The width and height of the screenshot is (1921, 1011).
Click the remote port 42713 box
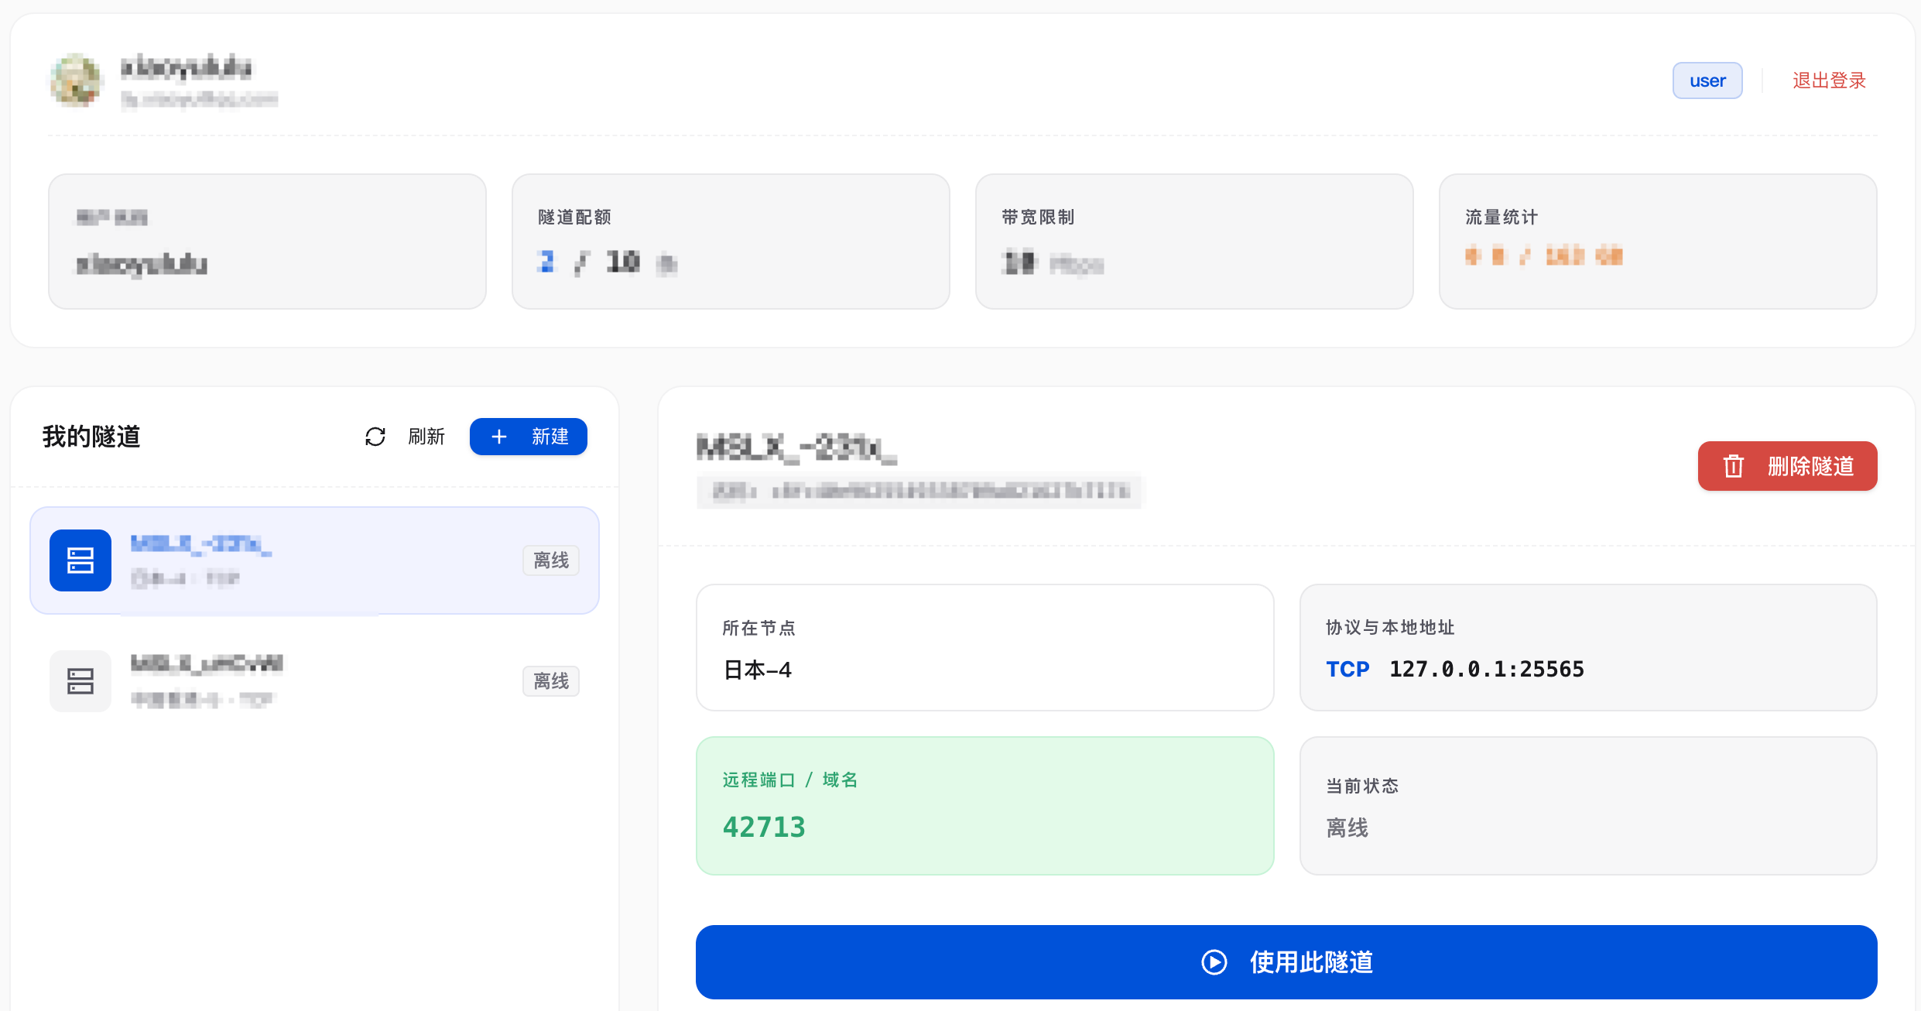(x=984, y=806)
